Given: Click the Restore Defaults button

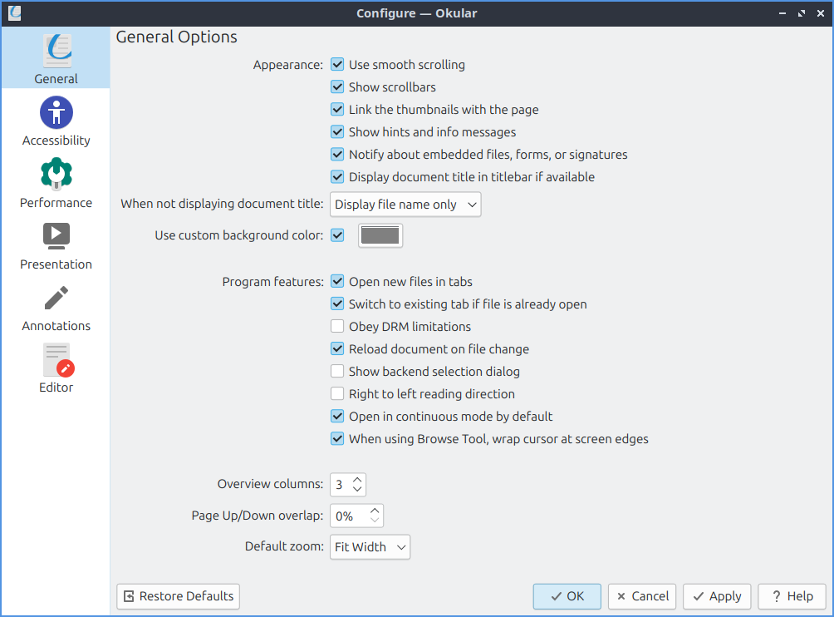Looking at the screenshot, I should click(178, 596).
